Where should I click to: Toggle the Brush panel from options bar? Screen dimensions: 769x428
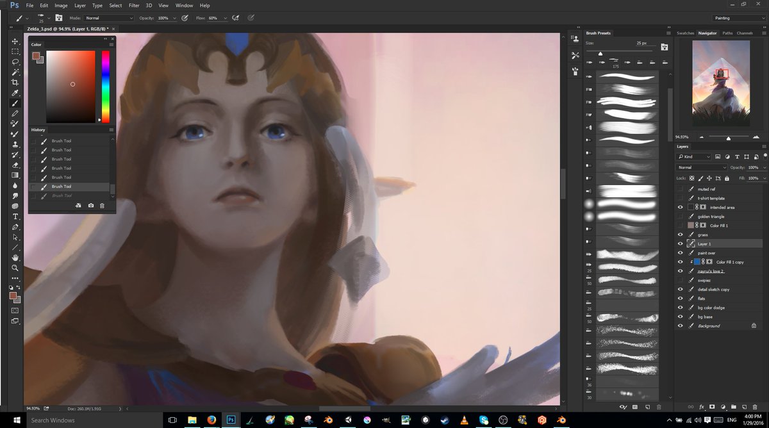[x=59, y=18]
